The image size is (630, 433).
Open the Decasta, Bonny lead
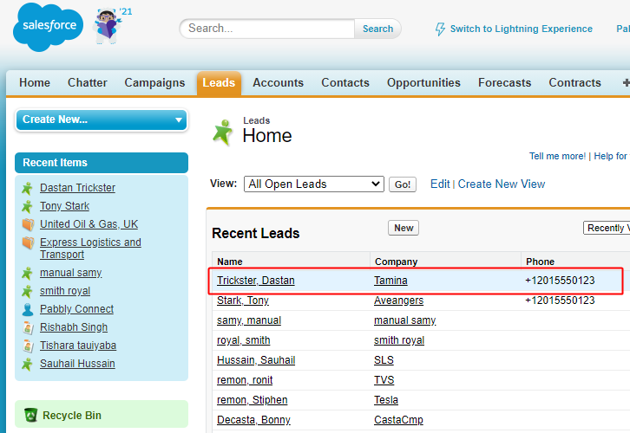(253, 420)
